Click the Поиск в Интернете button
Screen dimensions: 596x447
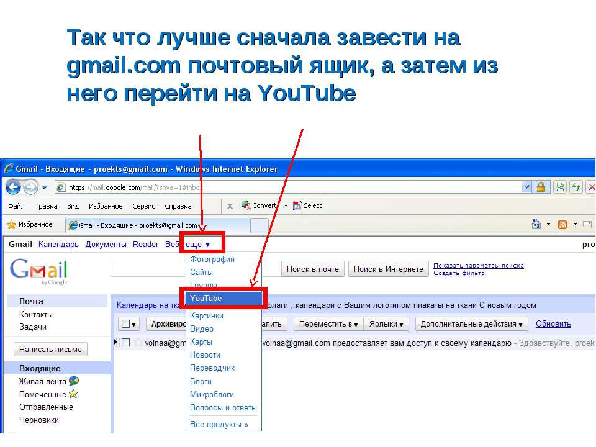(x=389, y=269)
